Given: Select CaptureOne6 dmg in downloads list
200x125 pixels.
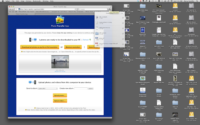Looking at the screenshot, I should pos(110,23).
